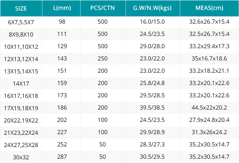Screen dimensions: 239x163
Task: Select the 6X7,5.5X7 size cell
Action: pyautogui.click(x=21, y=22)
